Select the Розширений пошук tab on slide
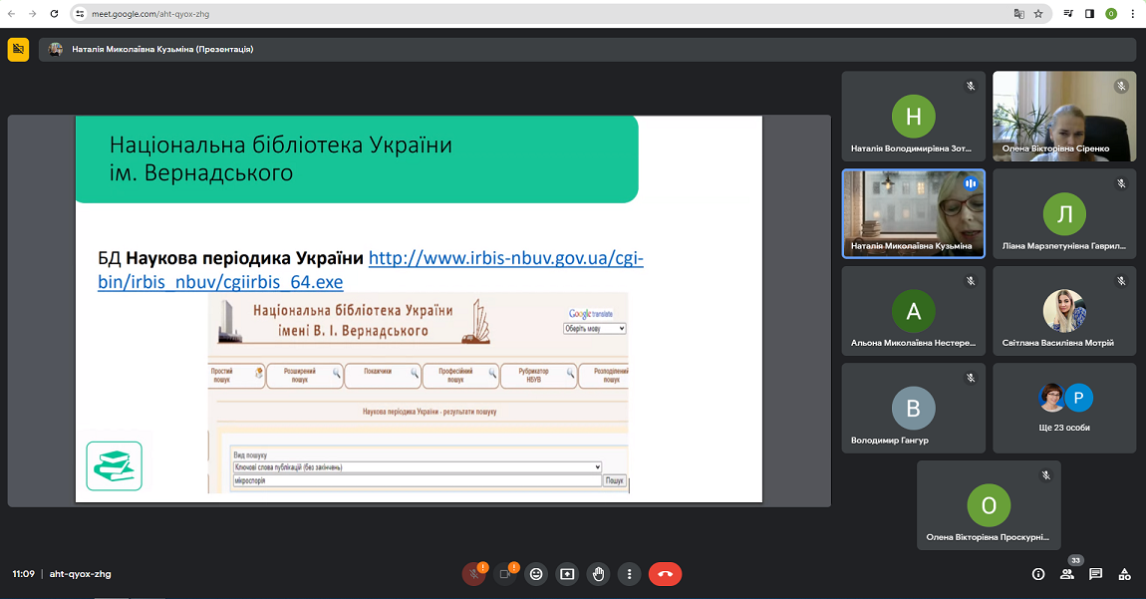This screenshot has width=1146, height=599. (x=304, y=375)
